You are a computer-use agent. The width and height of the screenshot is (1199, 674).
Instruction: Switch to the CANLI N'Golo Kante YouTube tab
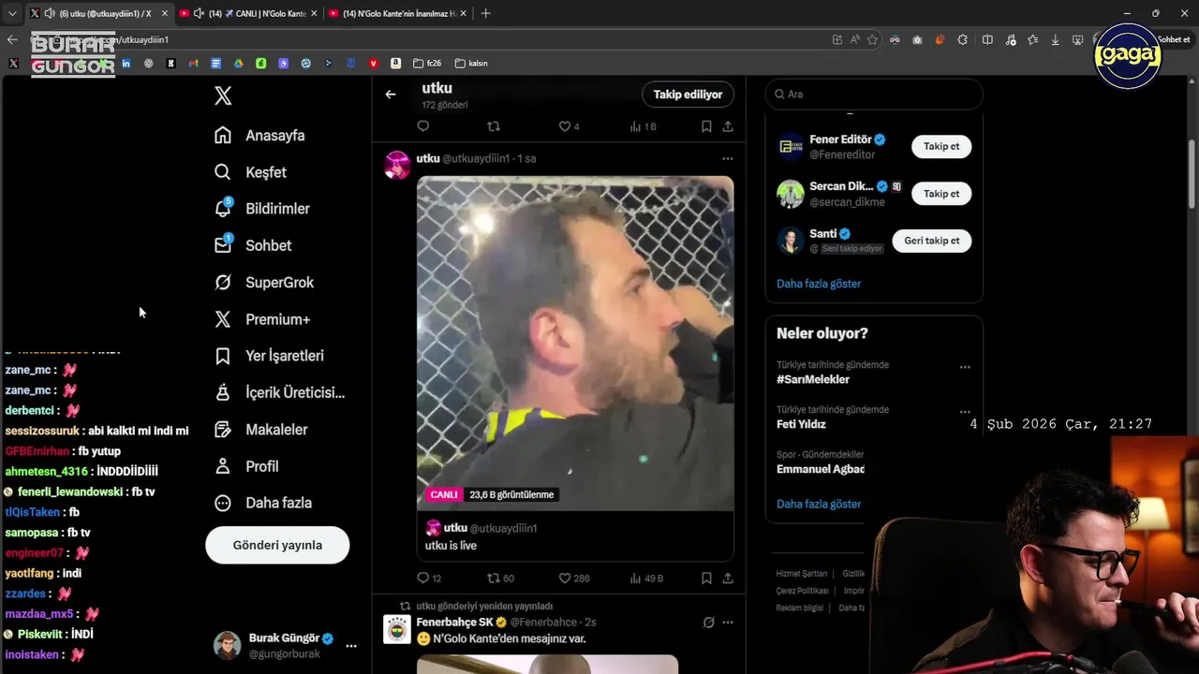pos(247,13)
